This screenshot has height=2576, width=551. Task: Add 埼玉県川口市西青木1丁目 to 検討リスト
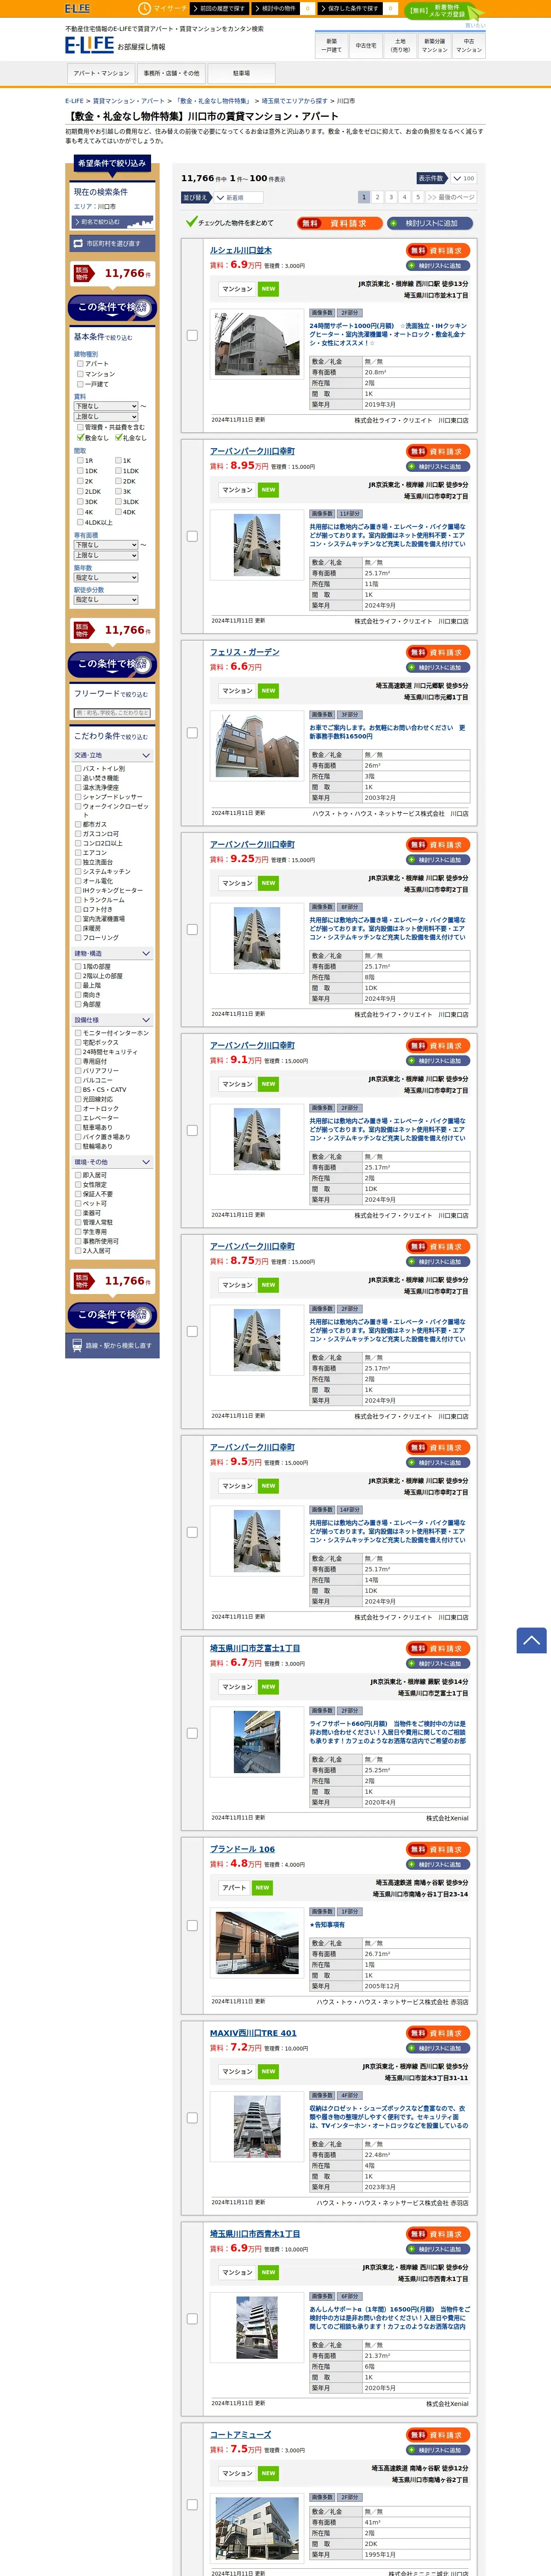pos(438,2249)
